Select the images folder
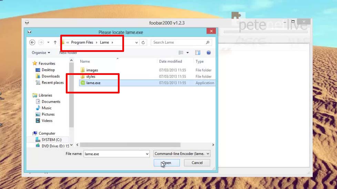This screenshot has width=337, height=189. click(x=92, y=70)
